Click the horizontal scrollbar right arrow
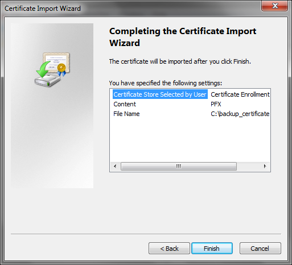 click(265, 167)
